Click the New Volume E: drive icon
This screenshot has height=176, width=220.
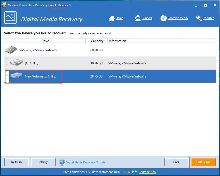tap(16, 76)
